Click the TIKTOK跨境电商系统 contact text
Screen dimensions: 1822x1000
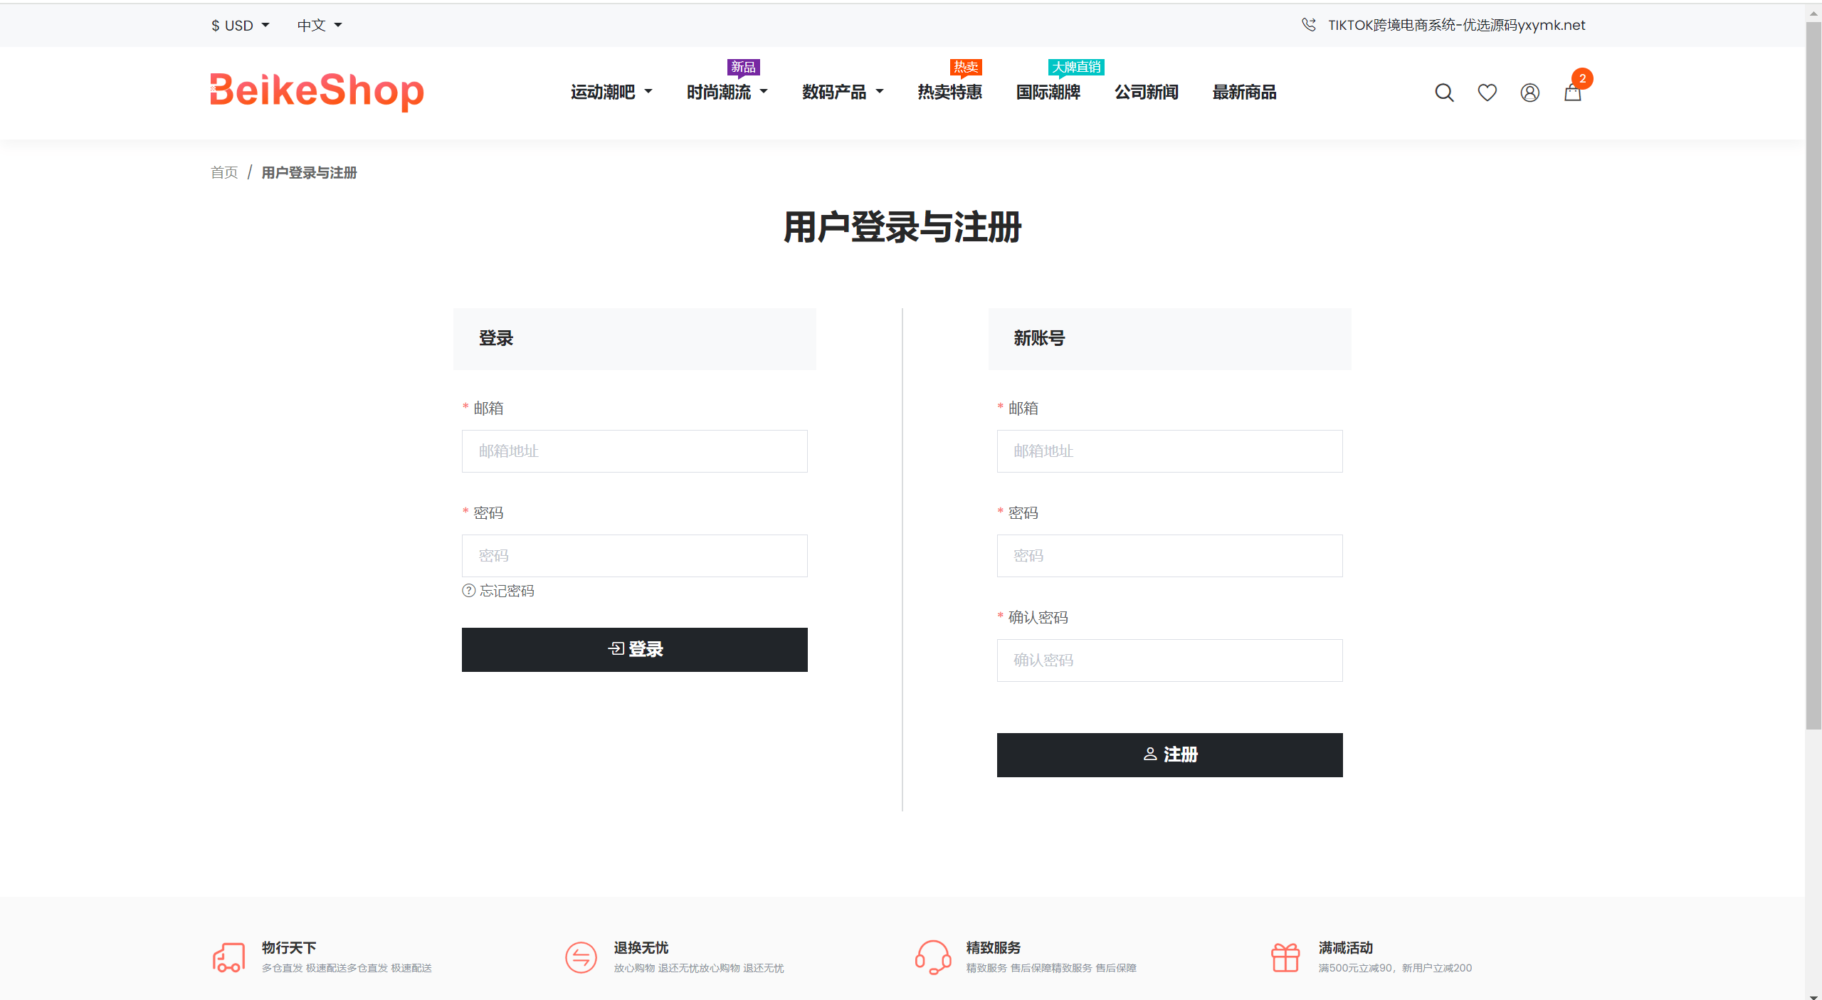coord(1456,26)
